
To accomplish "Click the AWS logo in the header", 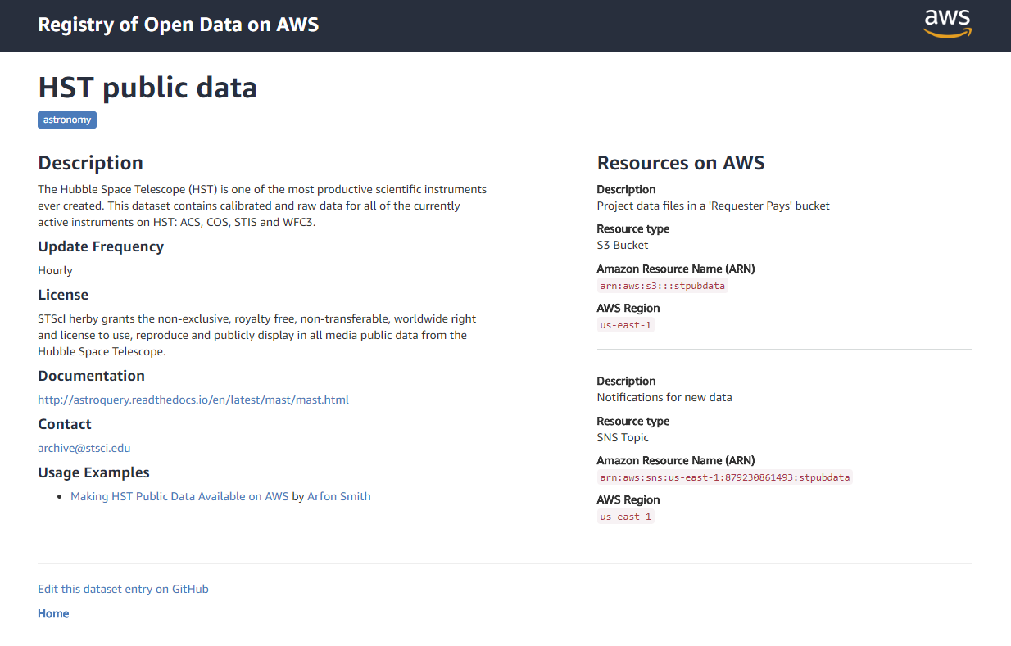I will point(947,24).
